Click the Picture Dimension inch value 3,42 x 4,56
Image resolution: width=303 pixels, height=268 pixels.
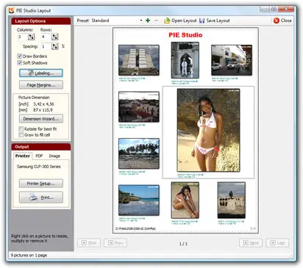tap(43, 104)
